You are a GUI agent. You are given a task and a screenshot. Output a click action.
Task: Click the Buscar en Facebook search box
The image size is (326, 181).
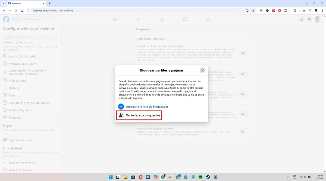pyautogui.click(x=34, y=19)
